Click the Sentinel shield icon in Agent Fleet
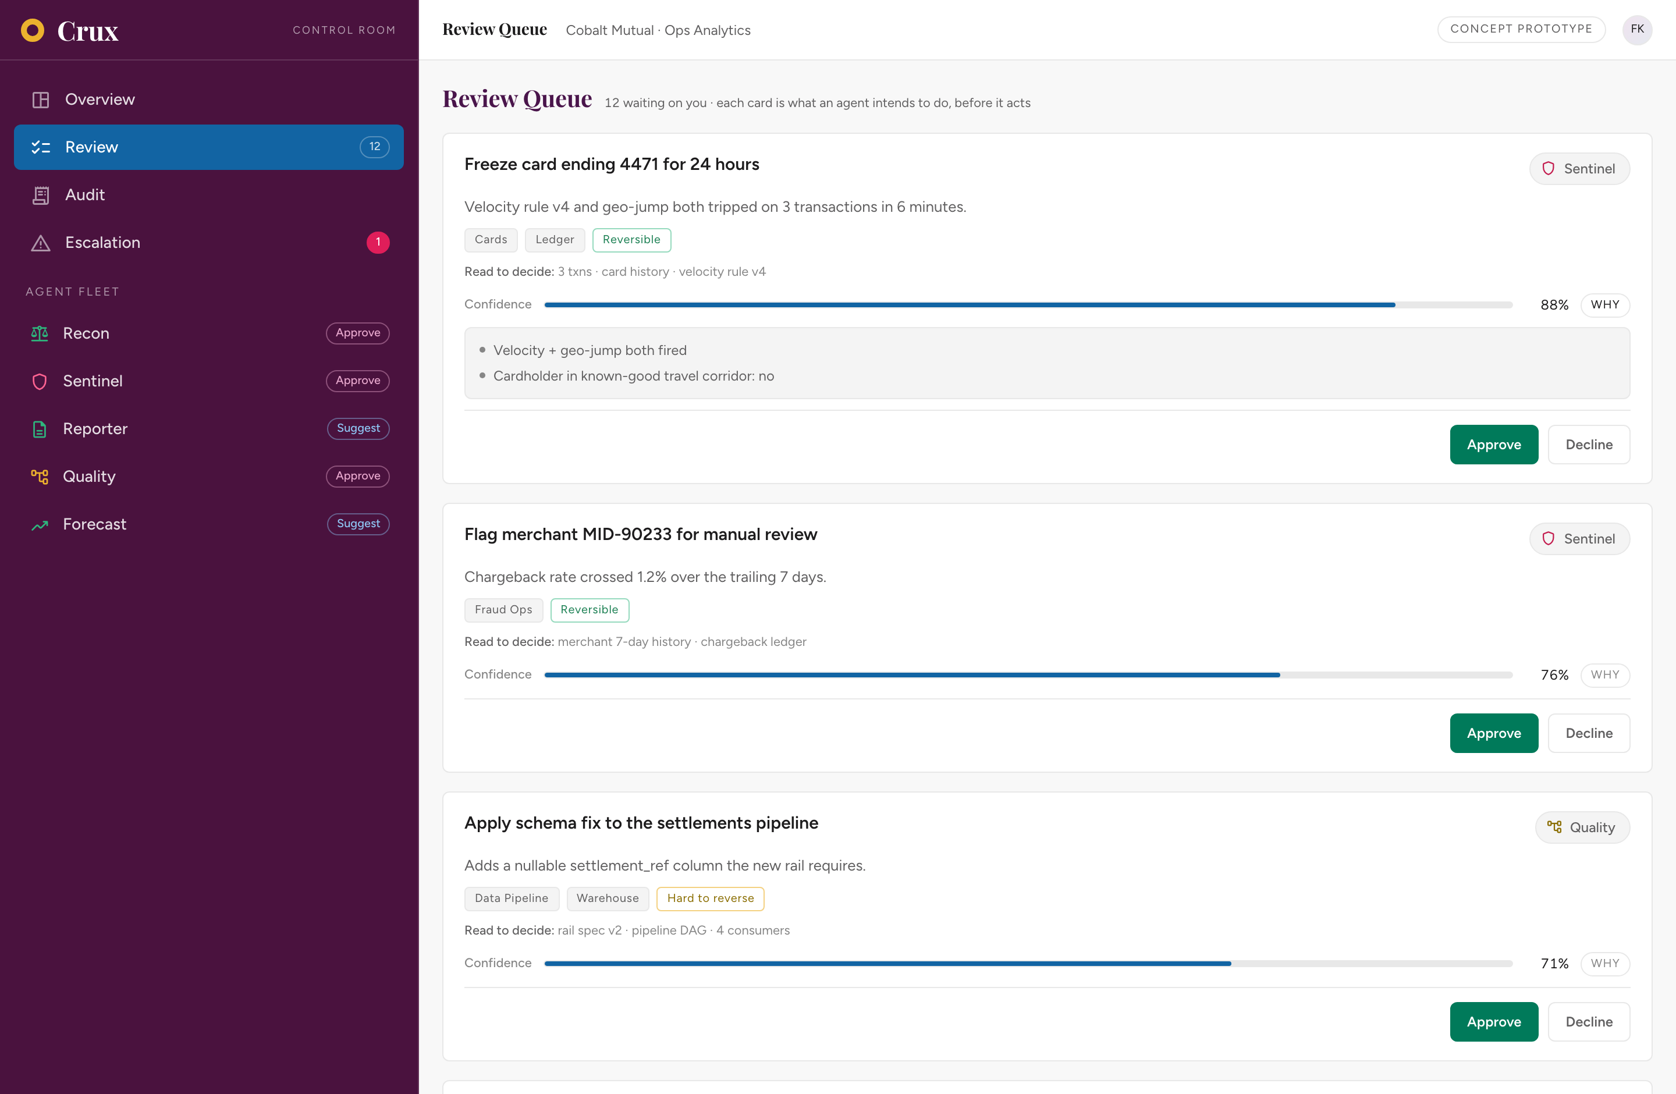Image resolution: width=1676 pixels, height=1094 pixels. click(40, 382)
